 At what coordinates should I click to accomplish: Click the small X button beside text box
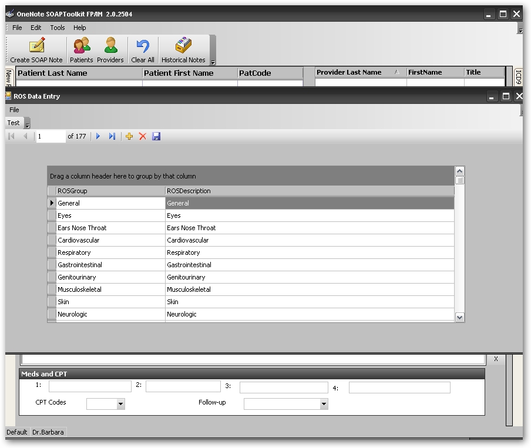pyautogui.click(x=496, y=359)
